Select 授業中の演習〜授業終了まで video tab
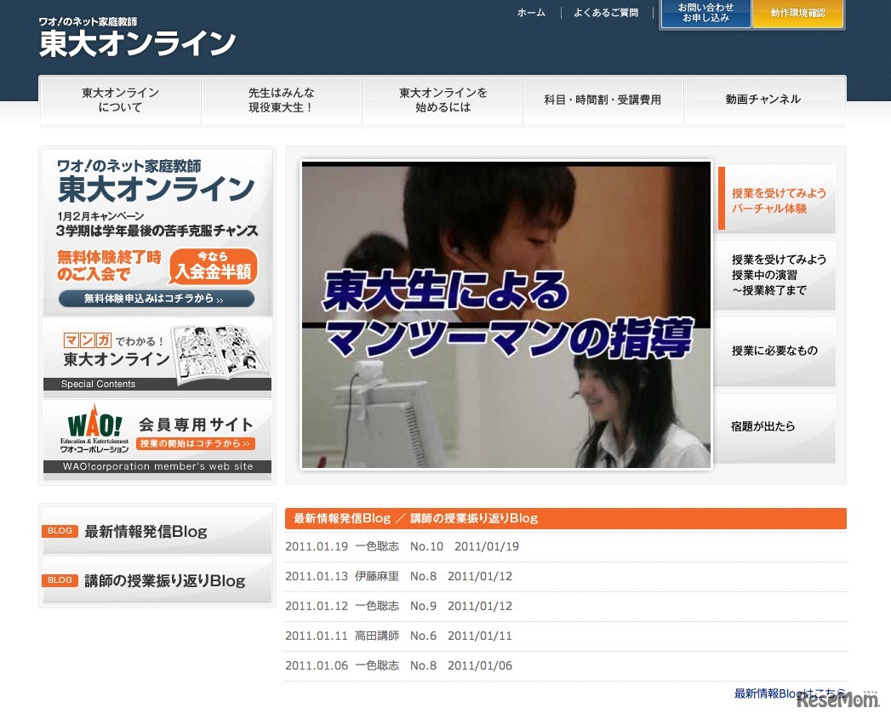 (x=778, y=275)
